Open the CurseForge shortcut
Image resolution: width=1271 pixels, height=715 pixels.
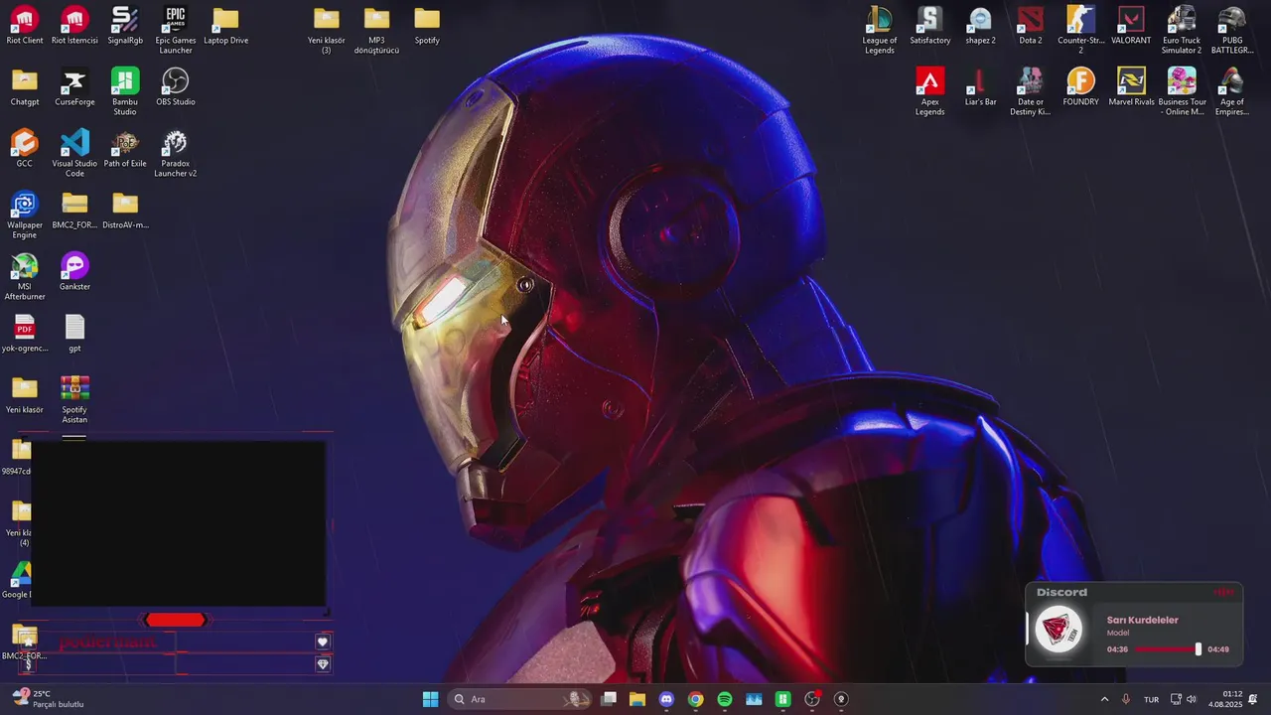point(74,87)
